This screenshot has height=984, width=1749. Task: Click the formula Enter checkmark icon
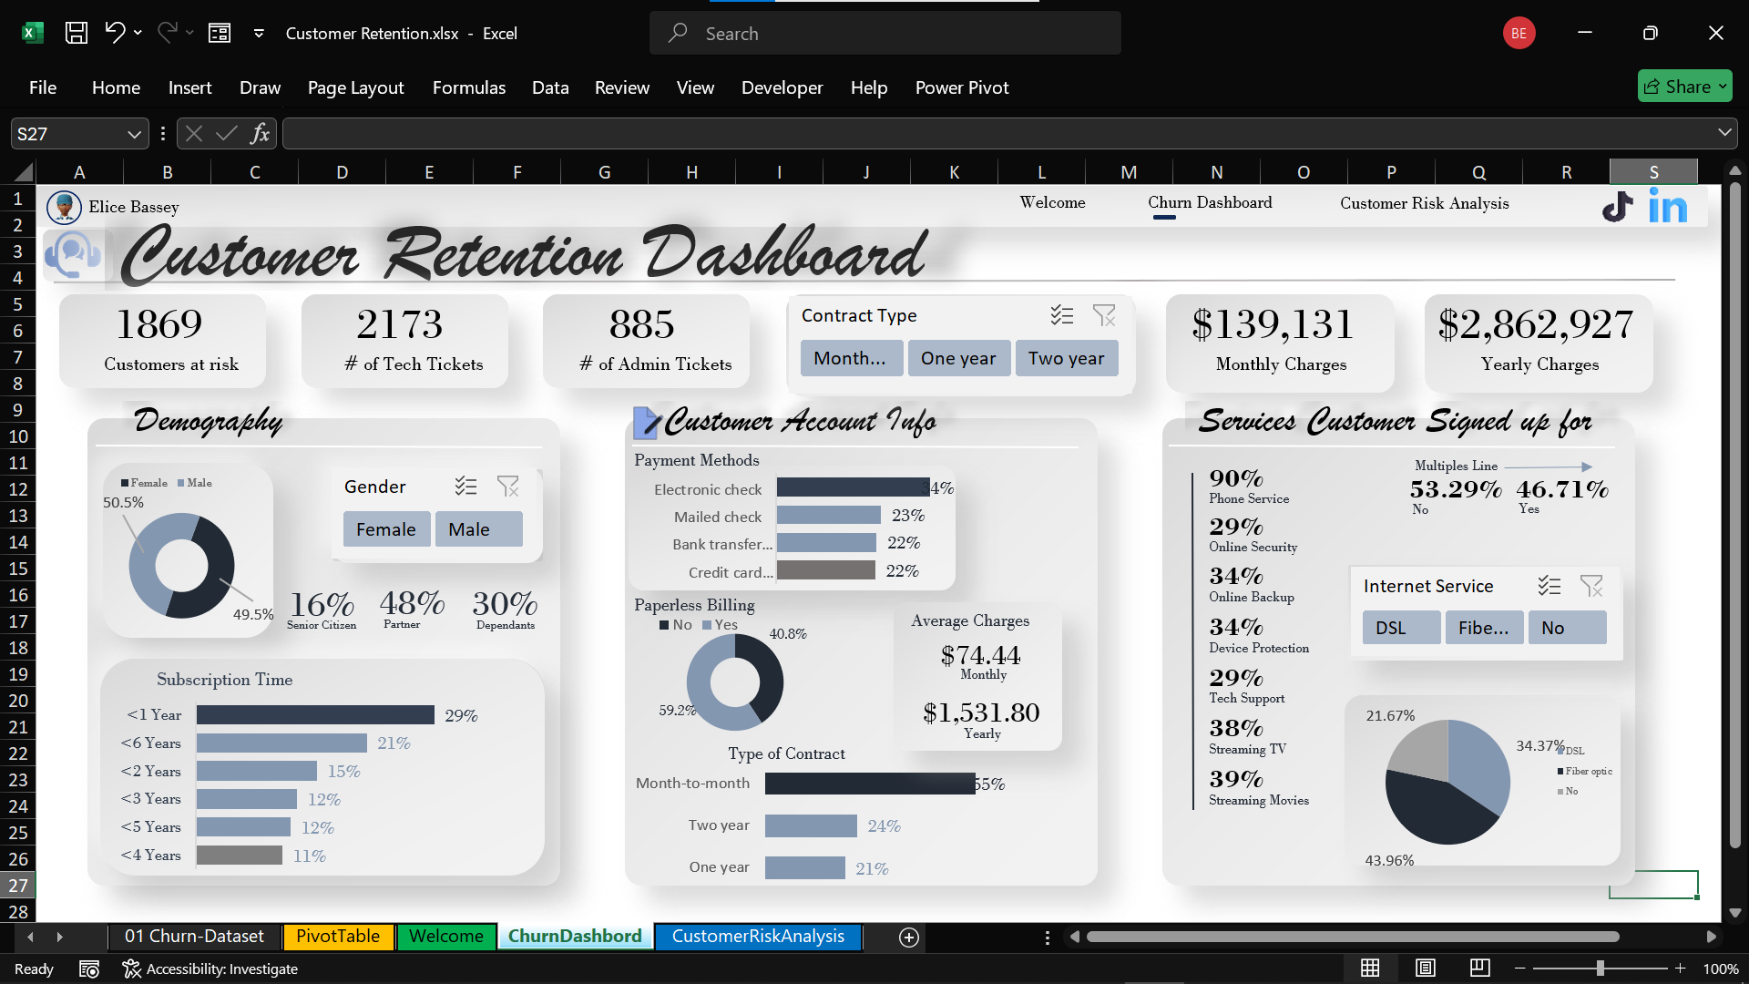(x=226, y=134)
